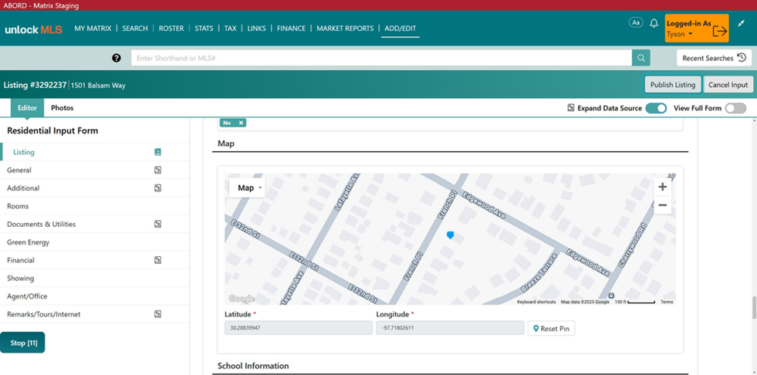This screenshot has width=757, height=375.
Task: Open SEARCH menu
Action: pyautogui.click(x=135, y=29)
